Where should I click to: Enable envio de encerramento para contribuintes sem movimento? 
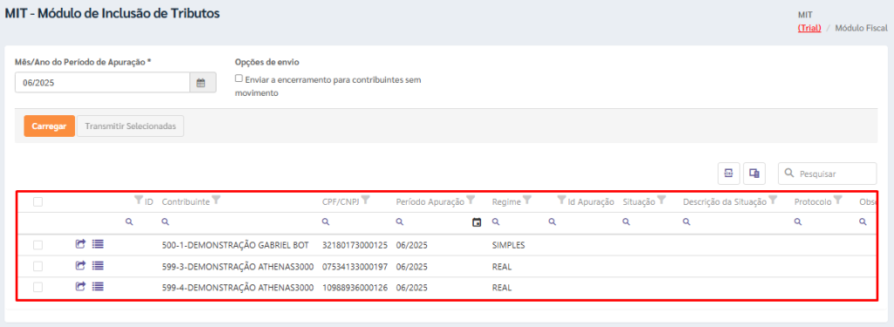(239, 79)
